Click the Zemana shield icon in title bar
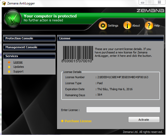Image resolution: width=166 pixels, height=135 pixels. click(x=4, y=3)
